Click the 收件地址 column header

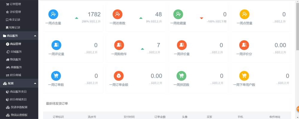click(275, 117)
